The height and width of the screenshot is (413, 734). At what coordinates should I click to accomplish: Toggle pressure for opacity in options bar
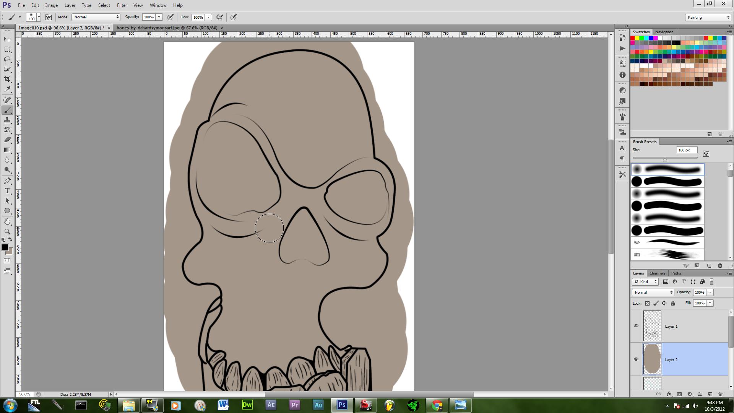tap(171, 17)
